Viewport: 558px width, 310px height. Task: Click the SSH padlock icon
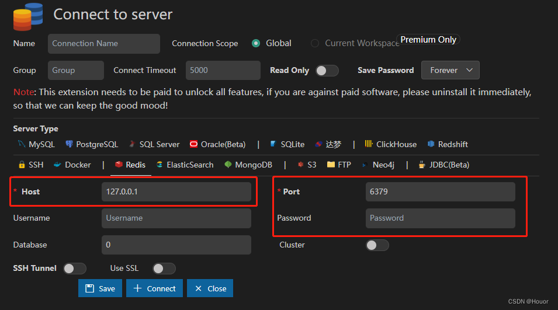[22, 165]
